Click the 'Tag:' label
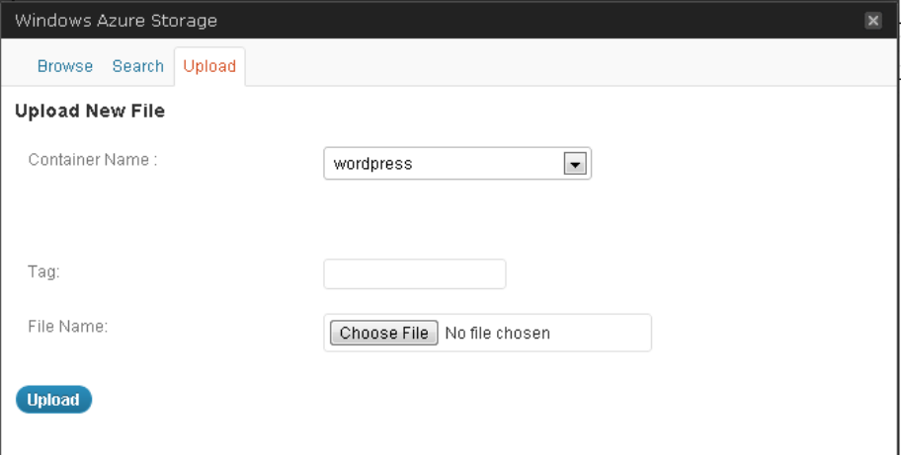The height and width of the screenshot is (455, 901). pos(44,271)
